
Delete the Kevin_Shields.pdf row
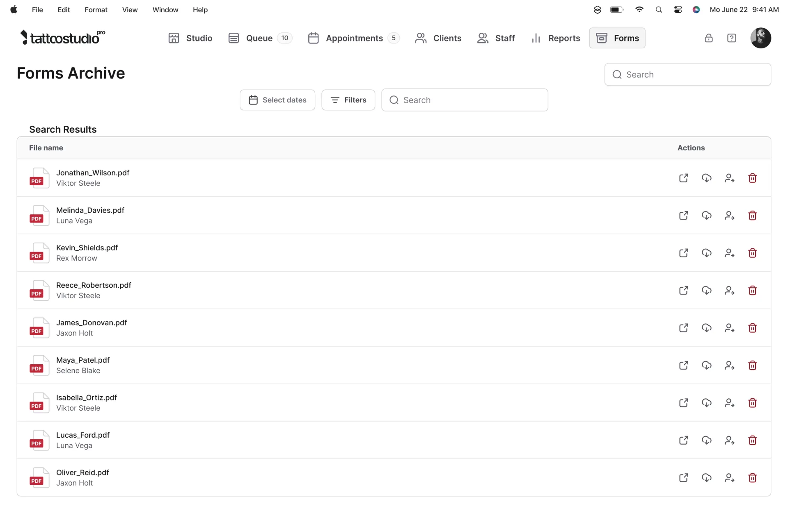click(752, 253)
